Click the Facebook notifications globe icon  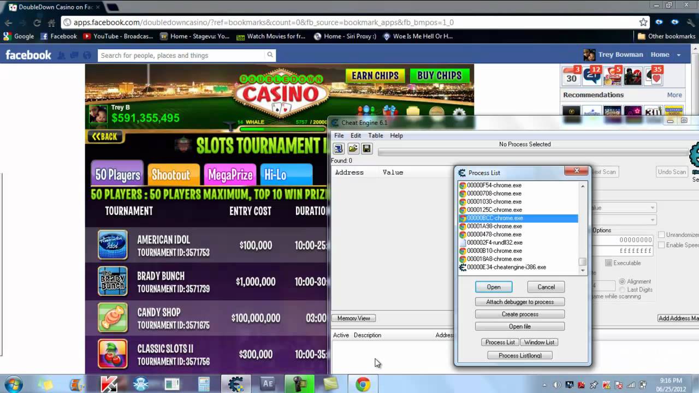click(x=87, y=55)
